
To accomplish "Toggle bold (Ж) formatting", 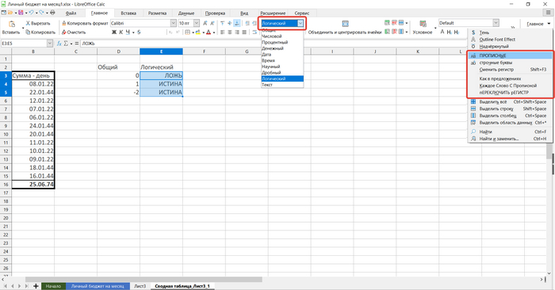I will [114, 32].
